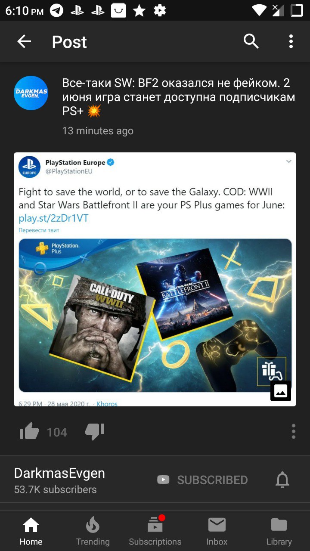Toggle the notification bell for DarkmasEvgen
310x551 pixels.
coord(282,480)
